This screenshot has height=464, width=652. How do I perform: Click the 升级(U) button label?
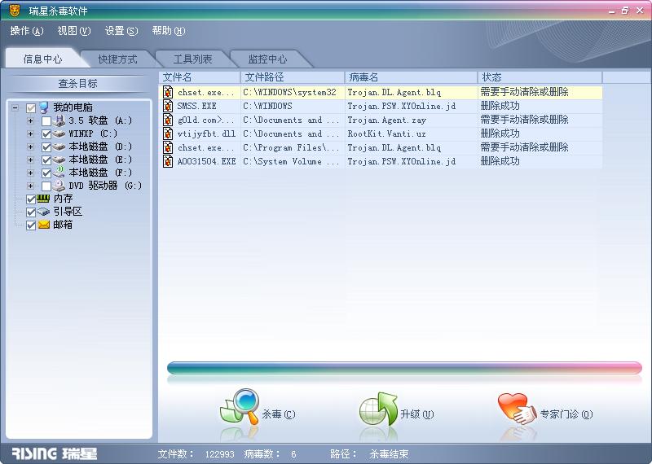pos(417,414)
